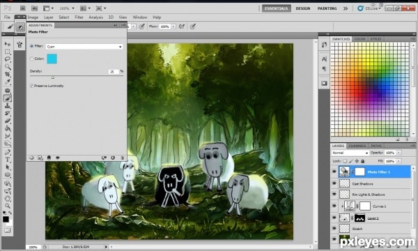This screenshot has height=251, width=418.
Task: Select the Move tool
Action: 8,44
